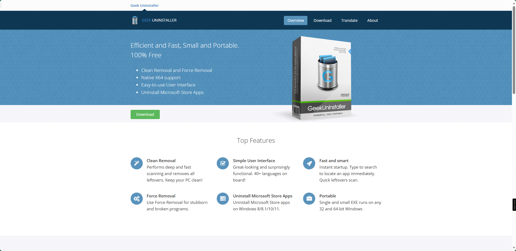Click the Simple User Interface checkmark icon
This screenshot has height=251, width=516.
(x=223, y=163)
